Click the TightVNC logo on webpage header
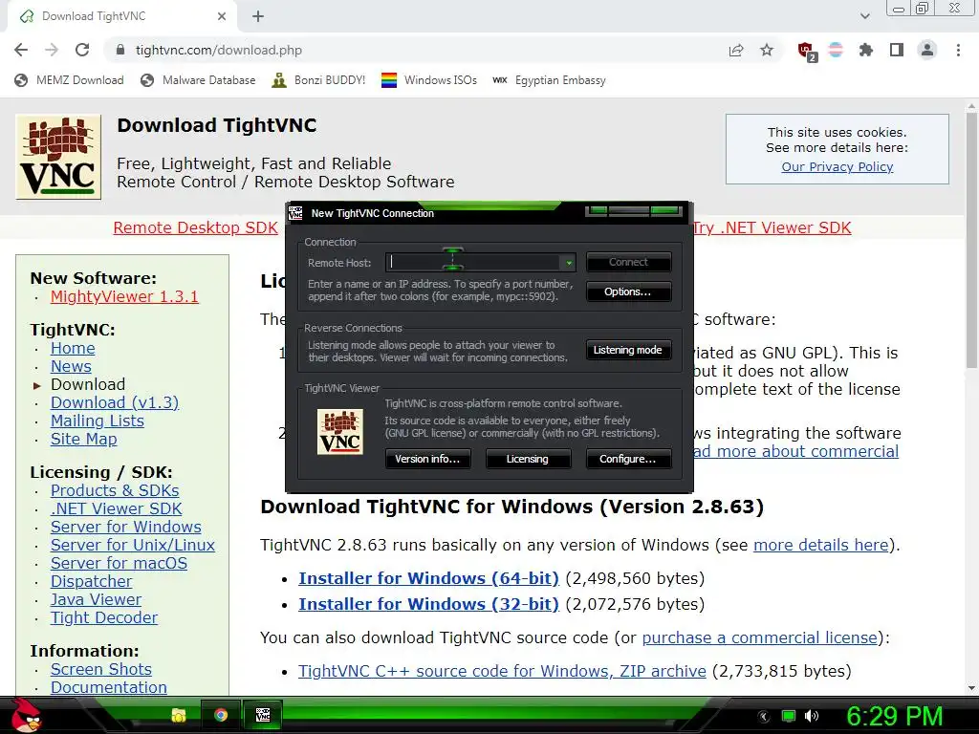This screenshot has width=979, height=734. click(x=58, y=157)
